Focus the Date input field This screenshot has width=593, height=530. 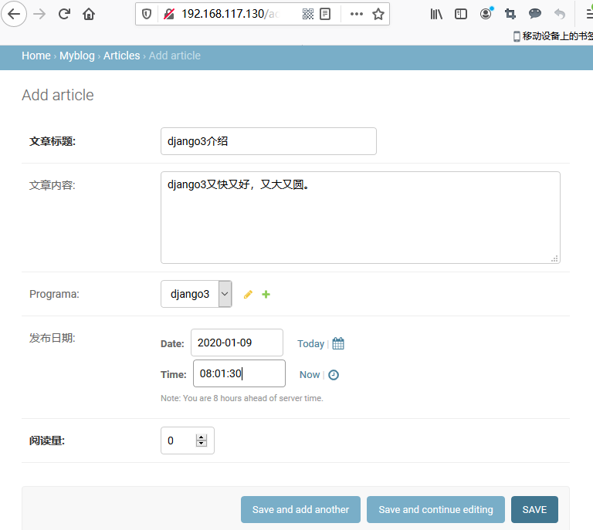pyautogui.click(x=237, y=343)
